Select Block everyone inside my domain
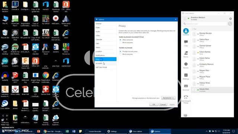238x134 pixels. click(x=120, y=43)
